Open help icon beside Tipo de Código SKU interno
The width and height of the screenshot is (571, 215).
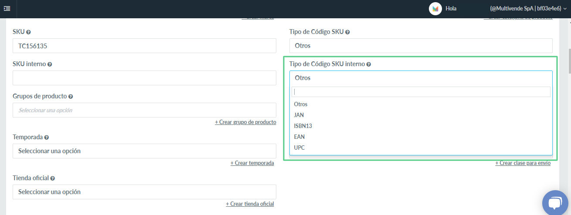[369, 64]
